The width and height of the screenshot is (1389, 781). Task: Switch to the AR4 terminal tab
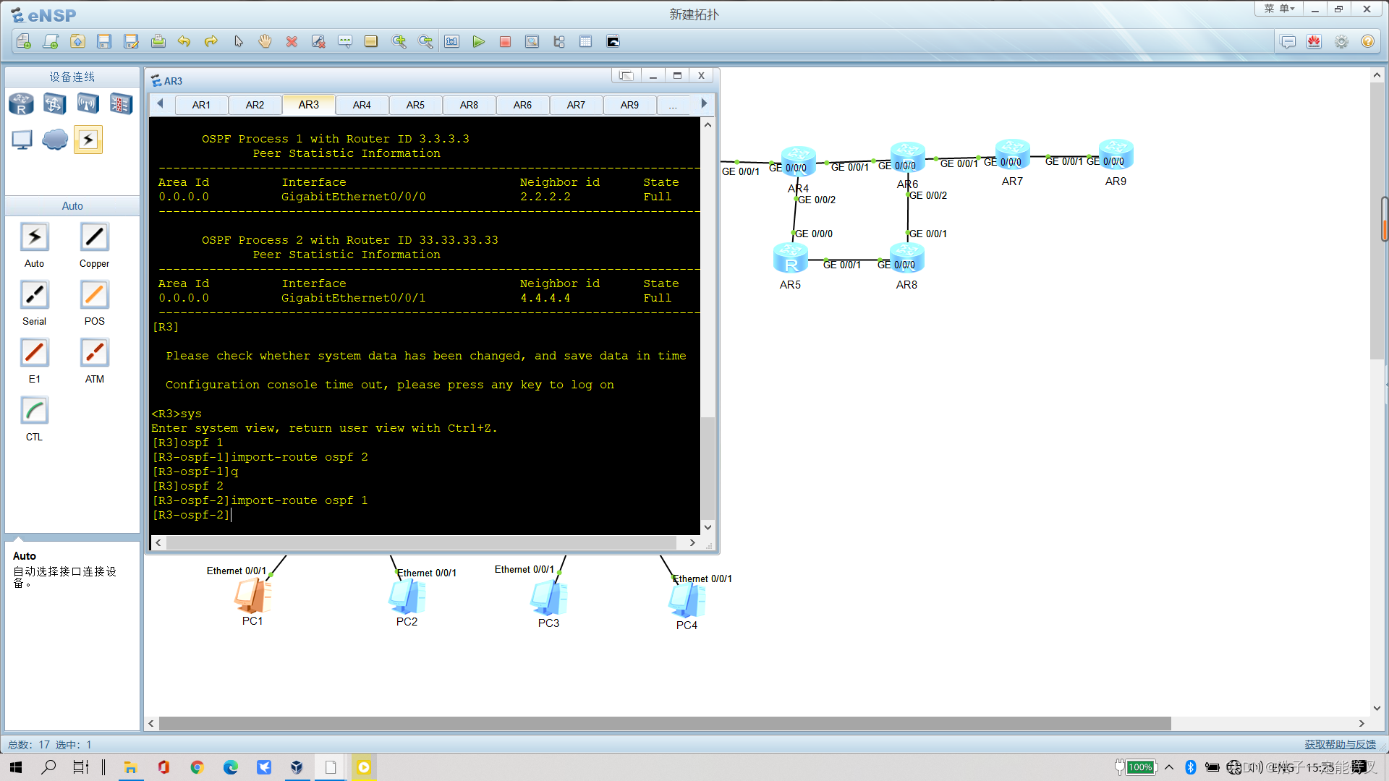[x=362, y=105]
